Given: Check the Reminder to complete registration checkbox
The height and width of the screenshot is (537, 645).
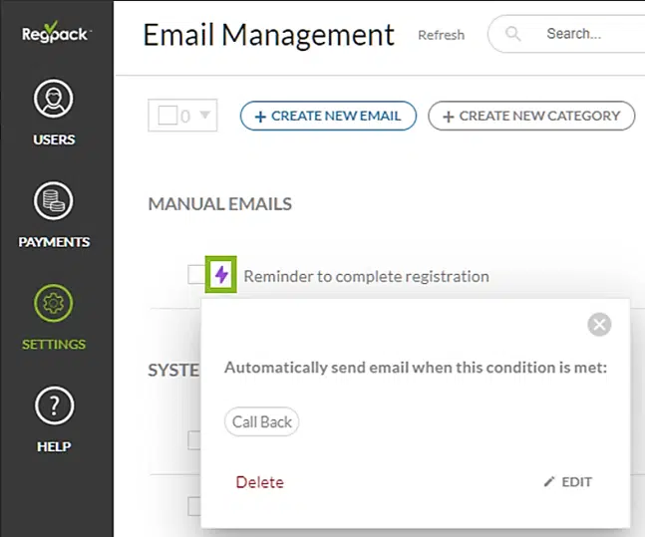Looking at the screenshot, I should click(196, 275).
